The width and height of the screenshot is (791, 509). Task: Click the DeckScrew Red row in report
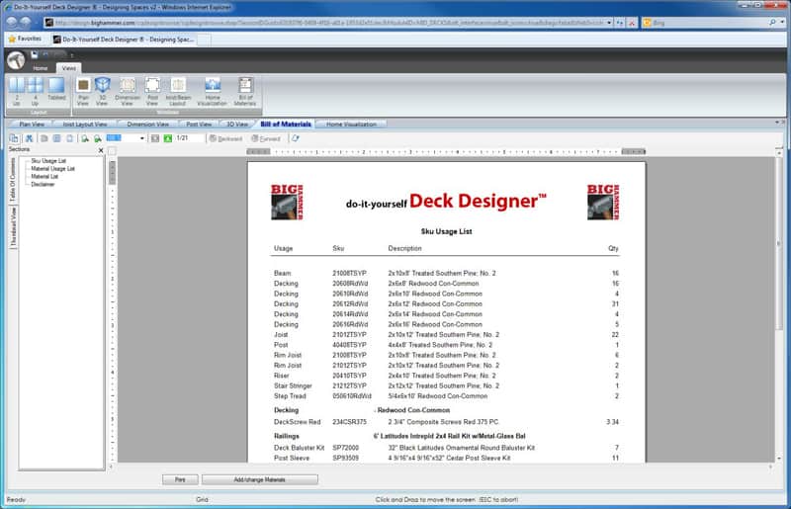pos(446,422)
